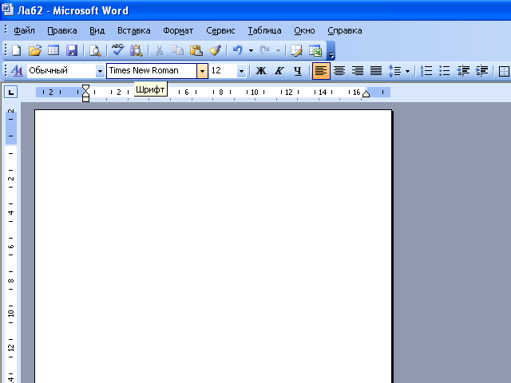Open the Вид menu
511x383 pixels.
(x=97, y=30)
